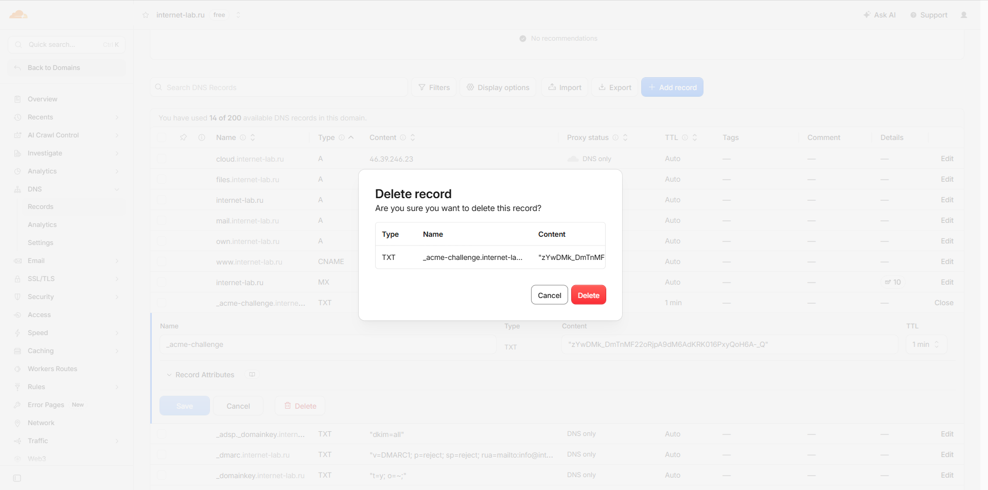988x490 pixels.
Task: Check the _dmarc.internet-lab.ru row checkbox
Action: [x=162, y=454]
